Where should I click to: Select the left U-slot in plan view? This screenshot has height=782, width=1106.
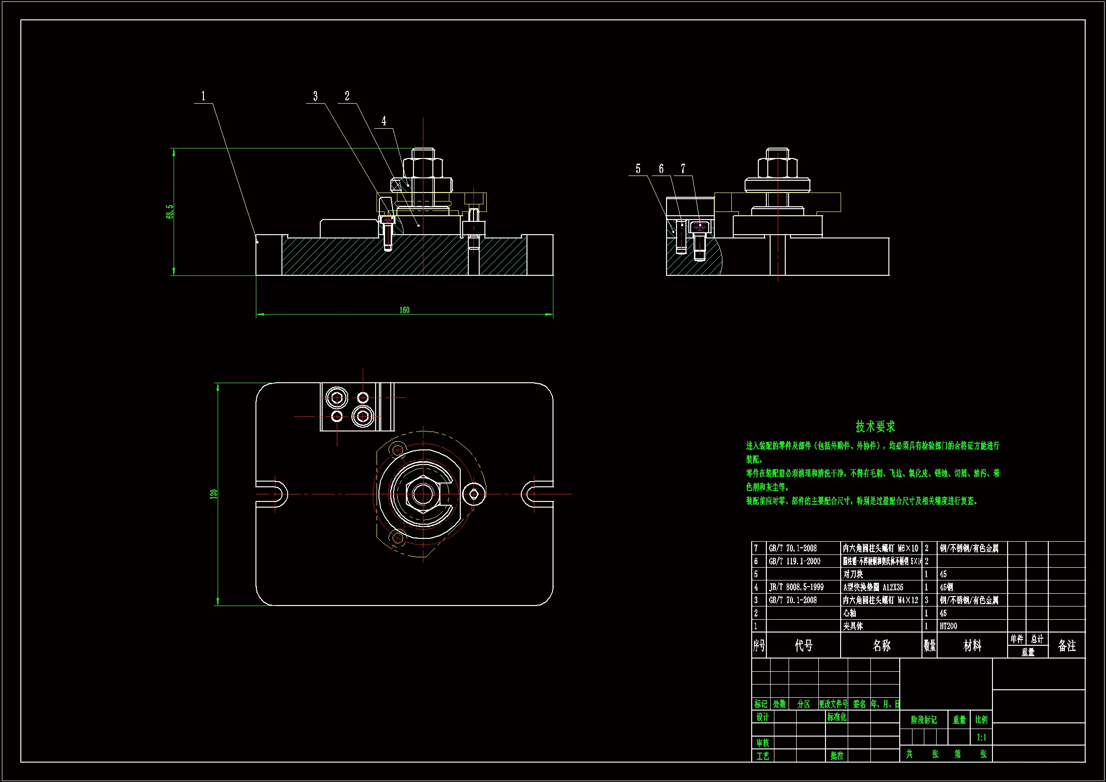tap(273, 494)
